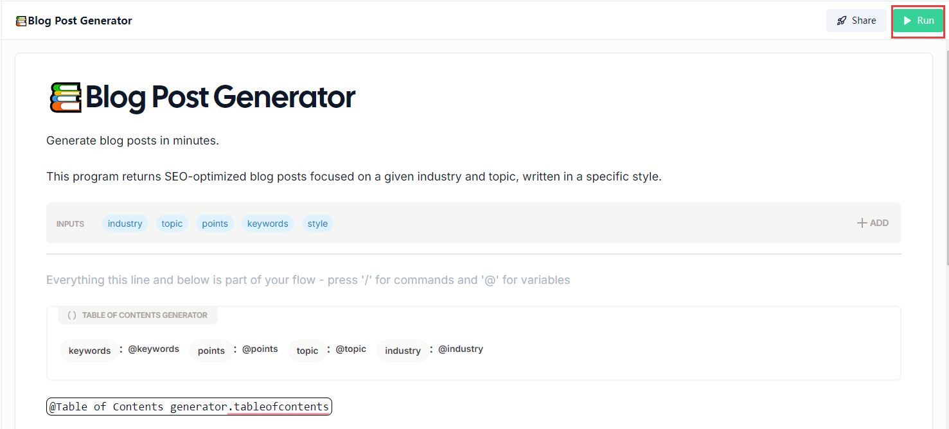Select the keywords input tag

point(267,223)
